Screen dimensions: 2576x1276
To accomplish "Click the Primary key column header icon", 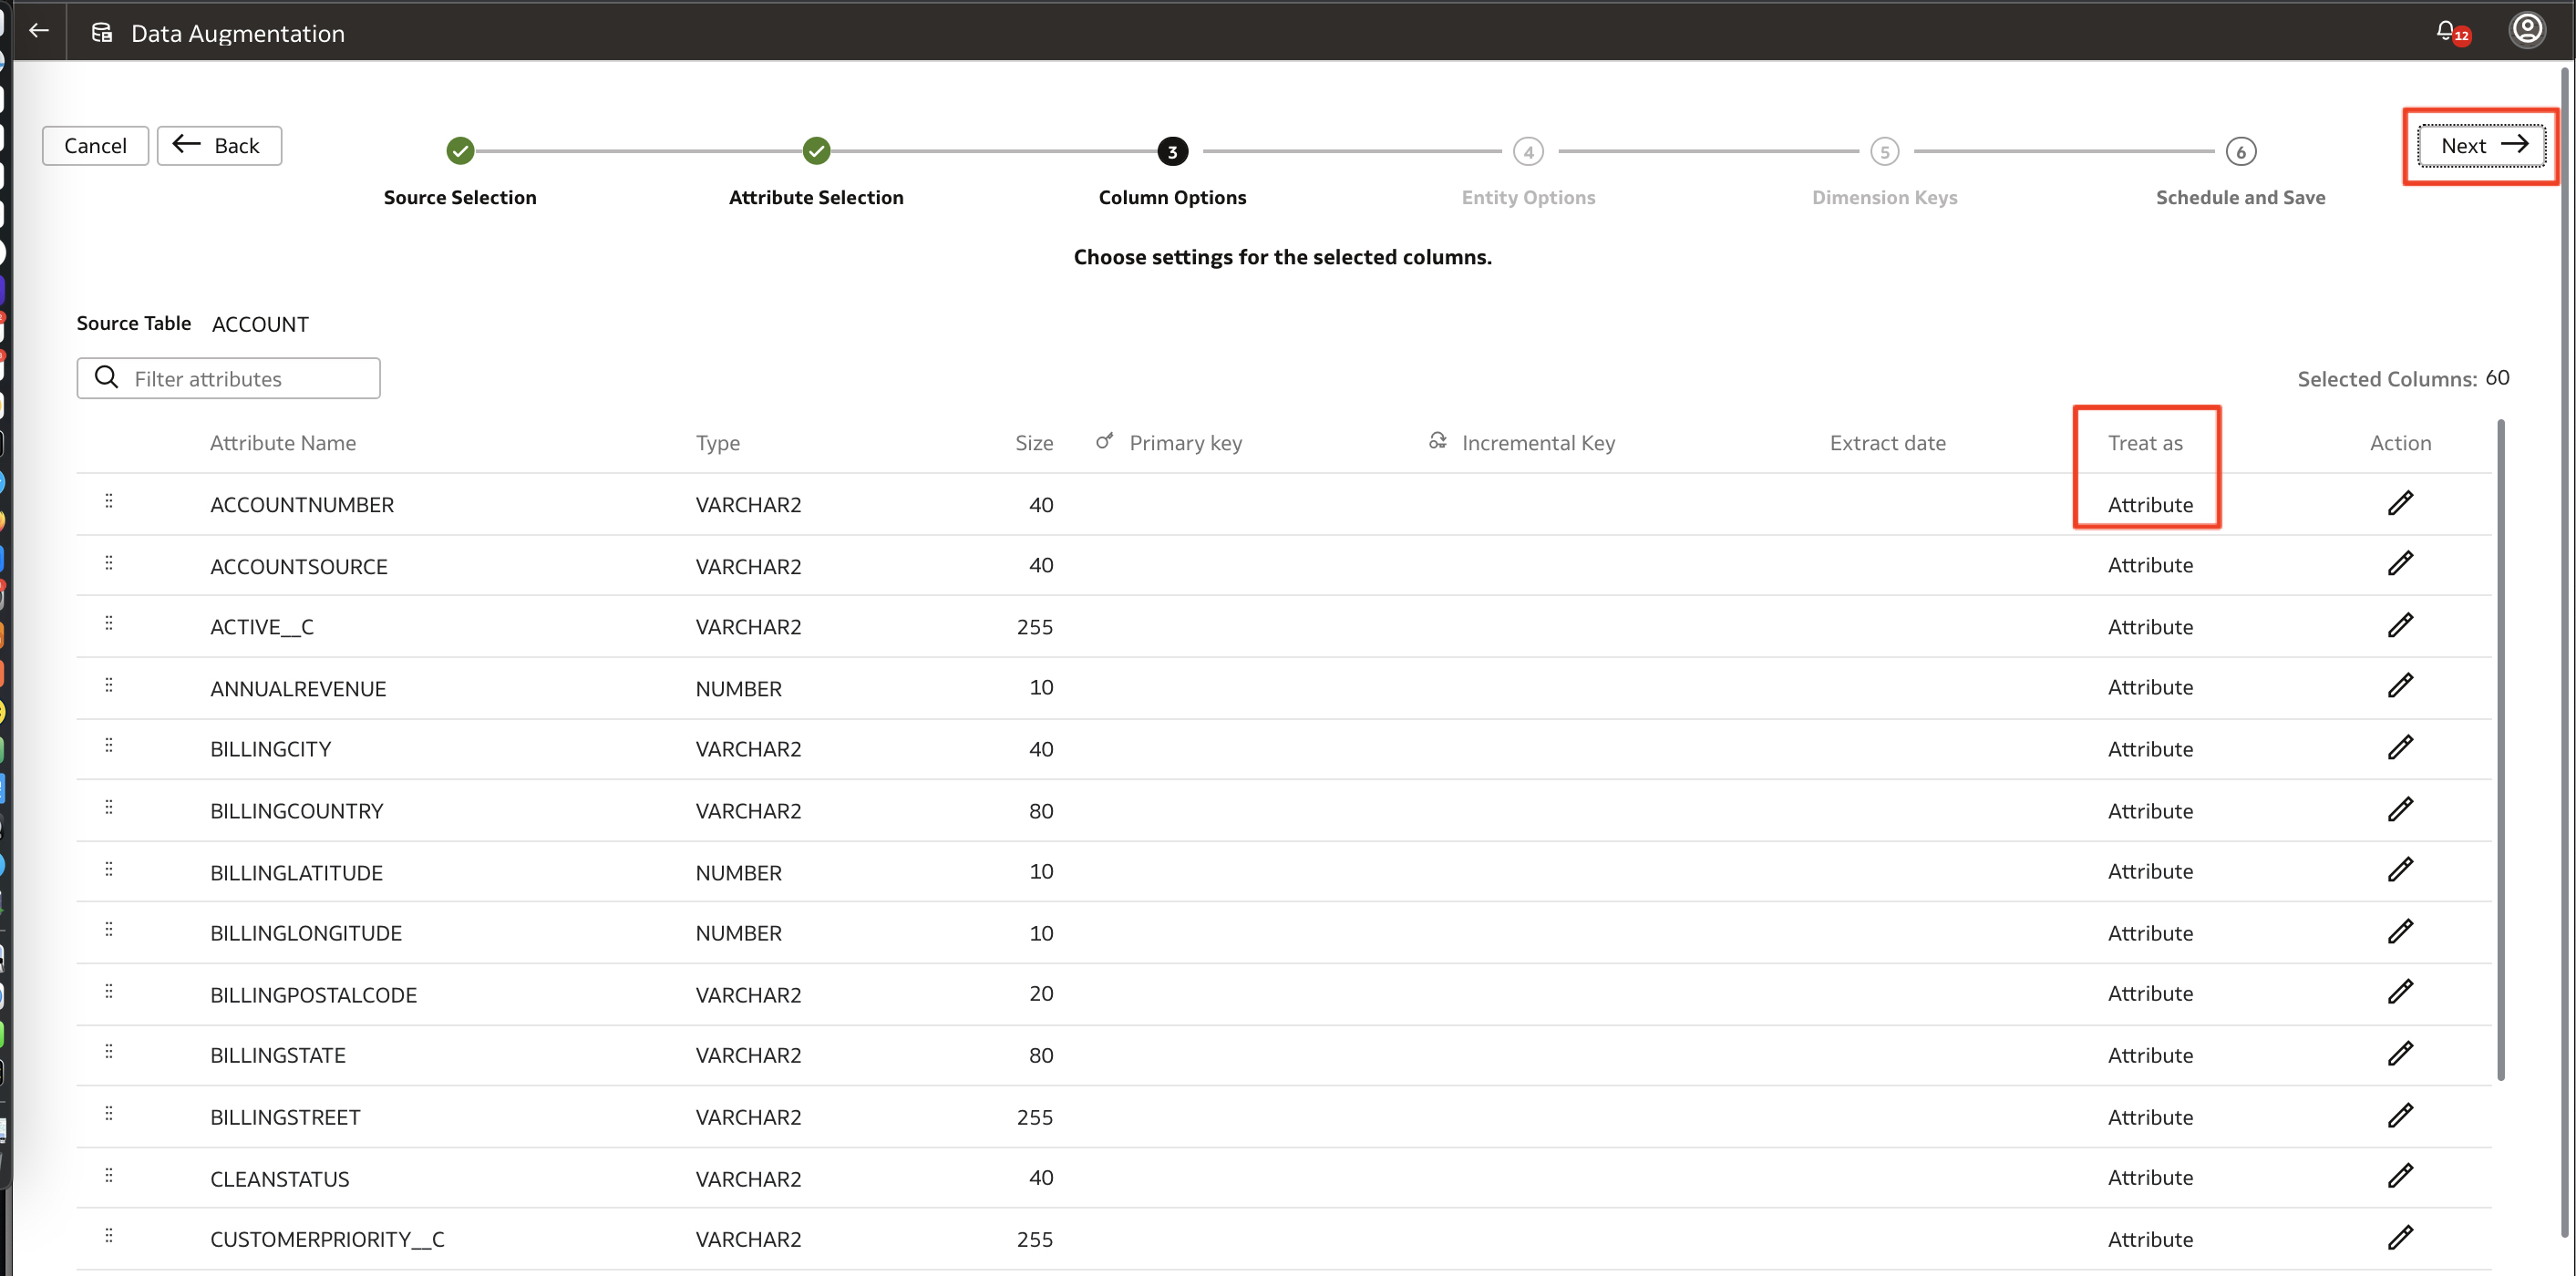I will click(x=1104, y=440).
